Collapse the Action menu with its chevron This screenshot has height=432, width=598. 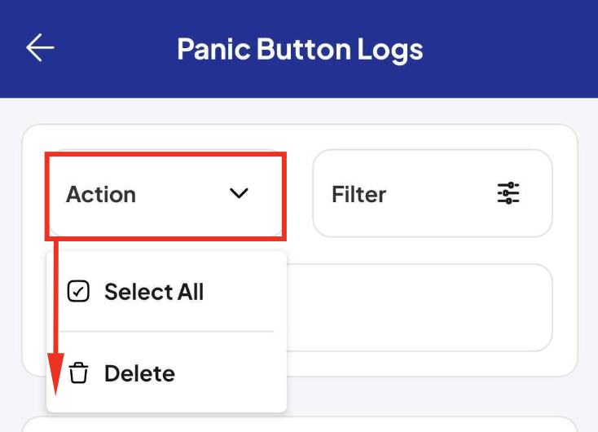[239, 193]
